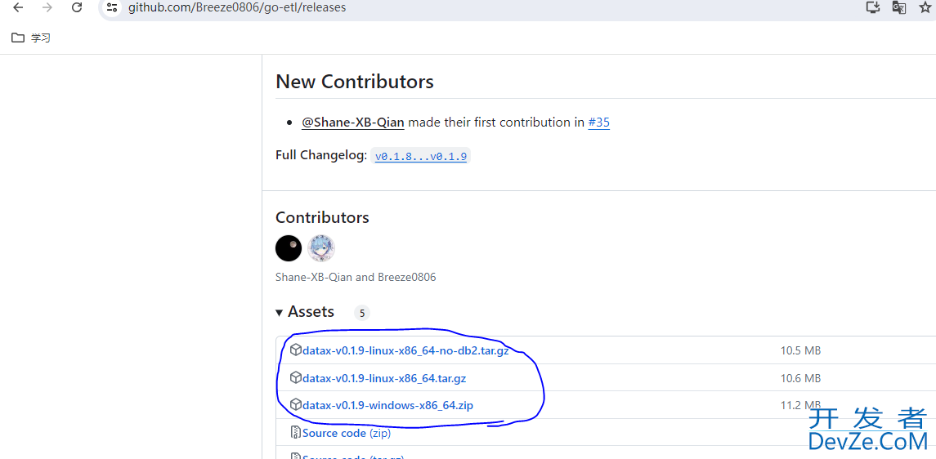Open v0.1.8...v0.1.9 changelog comparison
The width and height of the screenshot is (936, 459).
[421, 157]
